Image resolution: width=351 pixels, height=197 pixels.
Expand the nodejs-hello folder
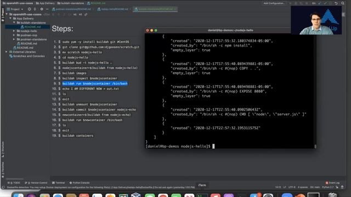click(x=14, y=31)
